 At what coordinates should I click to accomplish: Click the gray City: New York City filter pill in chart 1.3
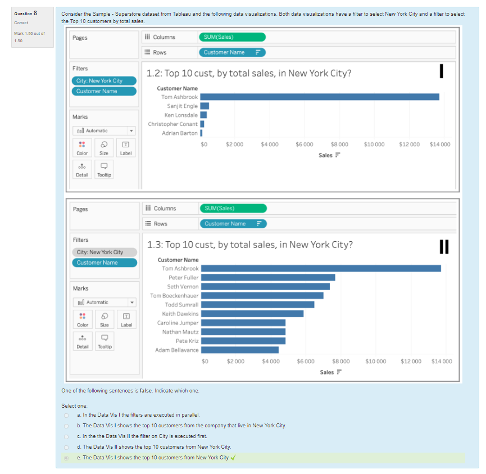105,252
